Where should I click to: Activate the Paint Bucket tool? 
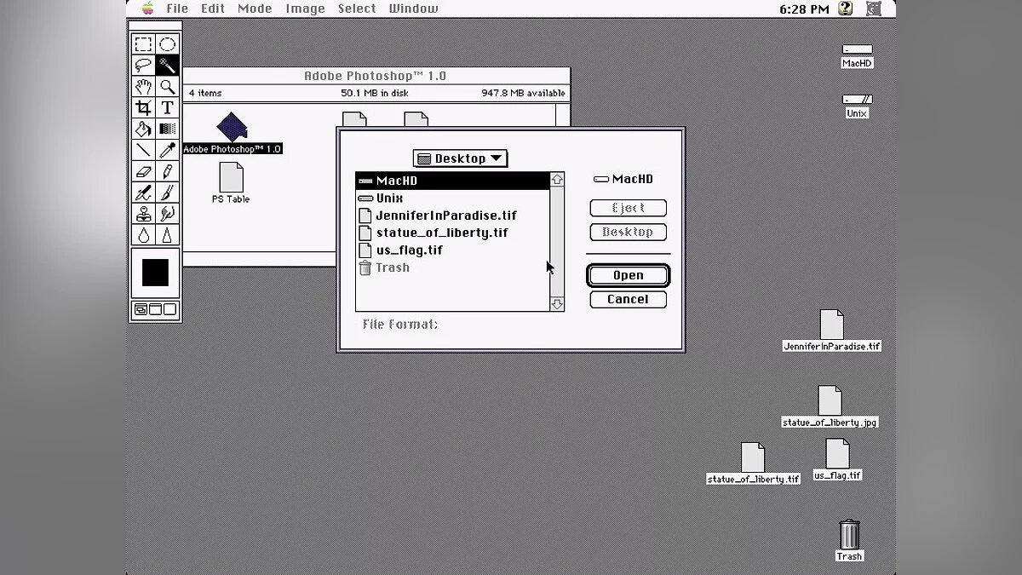[x=143, y=129]
